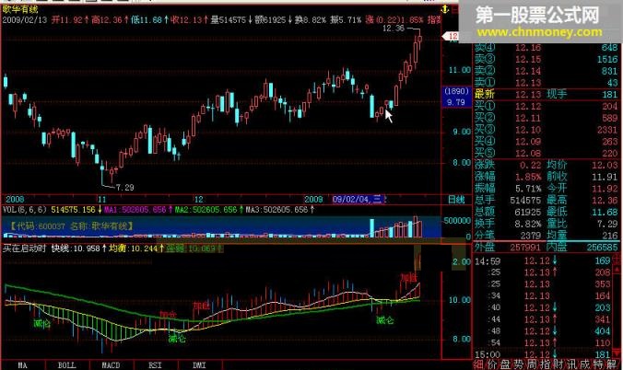Click the MA1:502605.656 volume average label

click(x=135, y=210)
